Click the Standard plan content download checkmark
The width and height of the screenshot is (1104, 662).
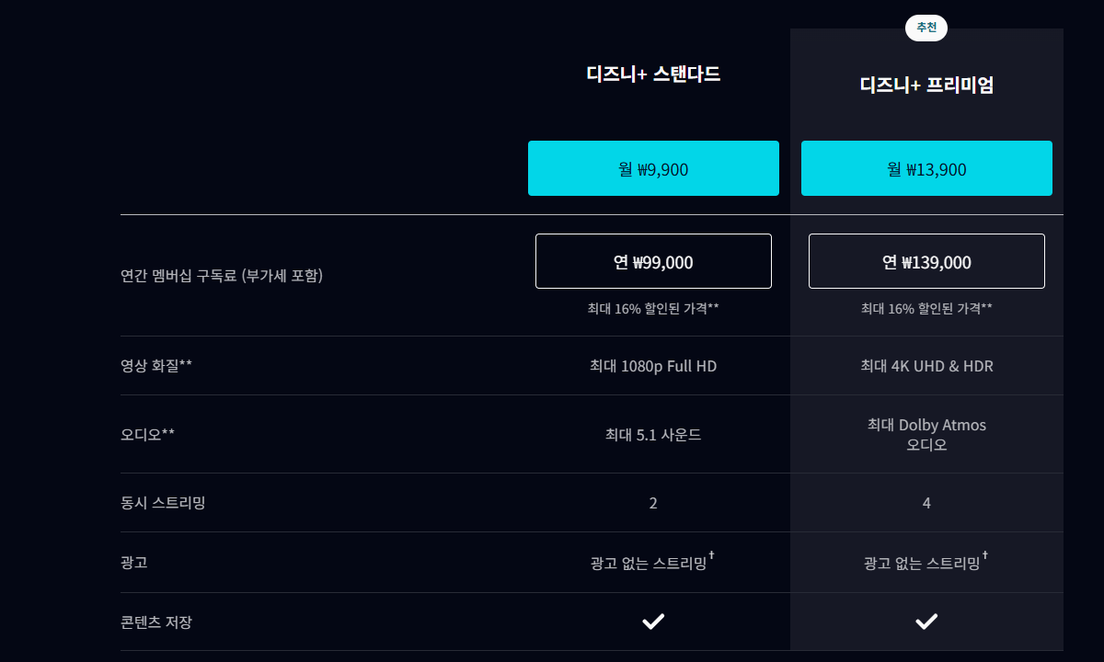tap(653, 622)
